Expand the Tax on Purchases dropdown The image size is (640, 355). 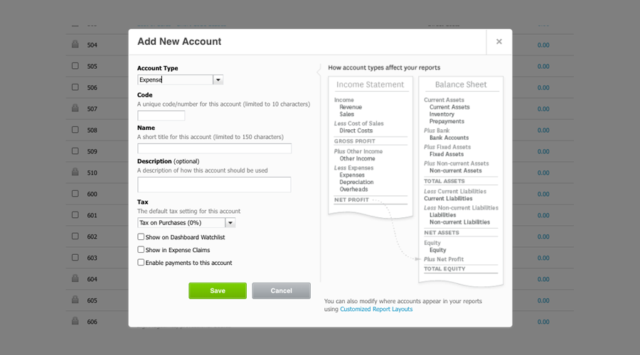[230, 223]
